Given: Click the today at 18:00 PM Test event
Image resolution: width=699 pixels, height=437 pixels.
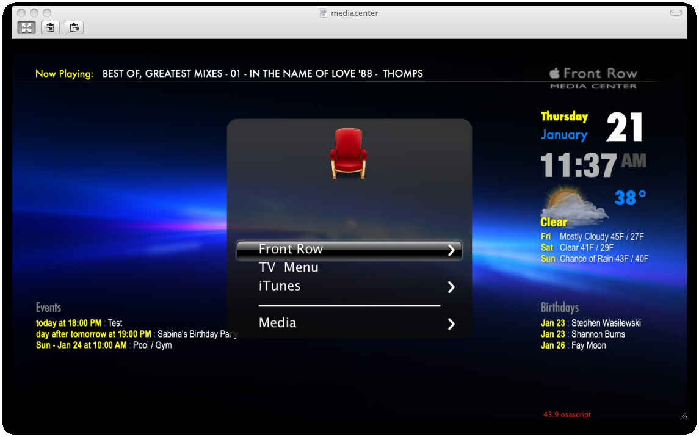Looking at the screenshot, I should pos(79,323).
